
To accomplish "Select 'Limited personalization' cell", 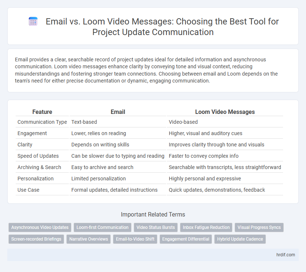I will click(118, 179).
